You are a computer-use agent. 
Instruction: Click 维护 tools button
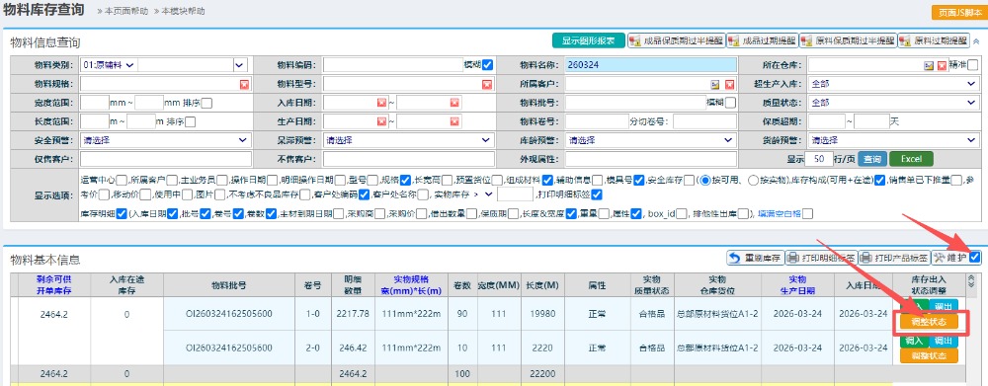pyautogui.click(x=950, y=258)
